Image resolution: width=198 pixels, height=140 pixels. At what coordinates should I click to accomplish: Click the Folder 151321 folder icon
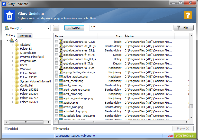(x=17, y=102)
